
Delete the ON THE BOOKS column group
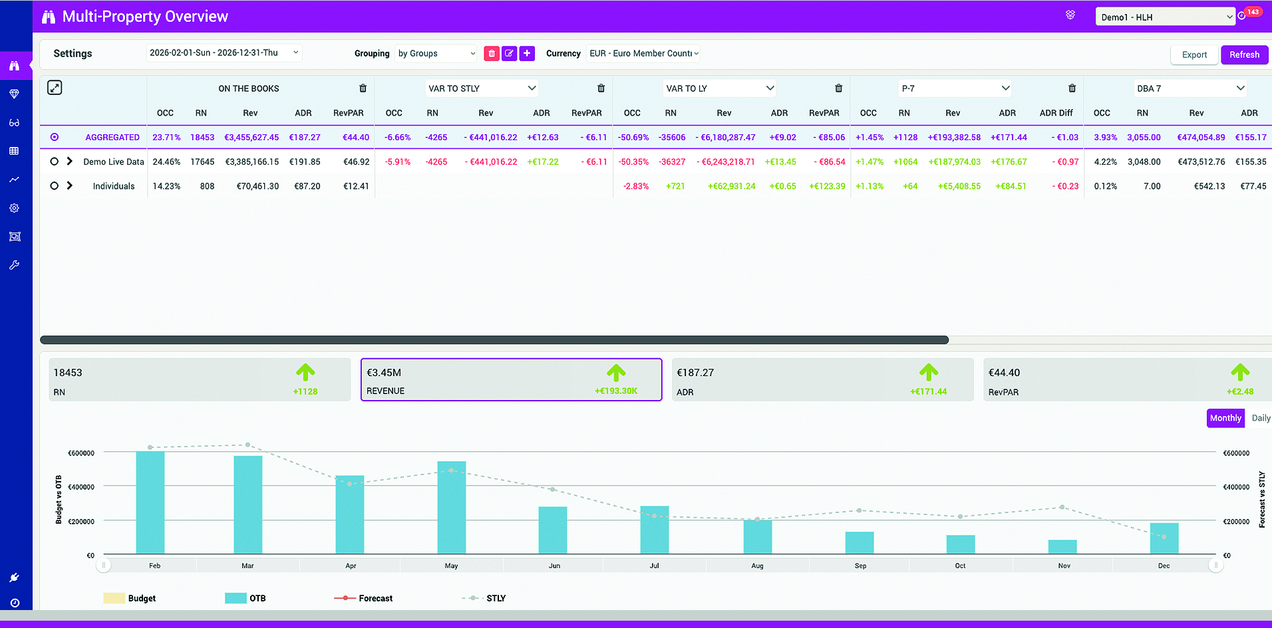[x=363, y=88]
